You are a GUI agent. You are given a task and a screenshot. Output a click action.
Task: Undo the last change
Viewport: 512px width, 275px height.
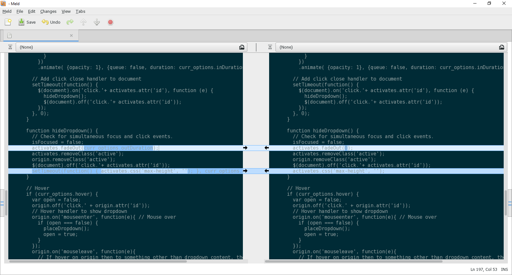51,22
